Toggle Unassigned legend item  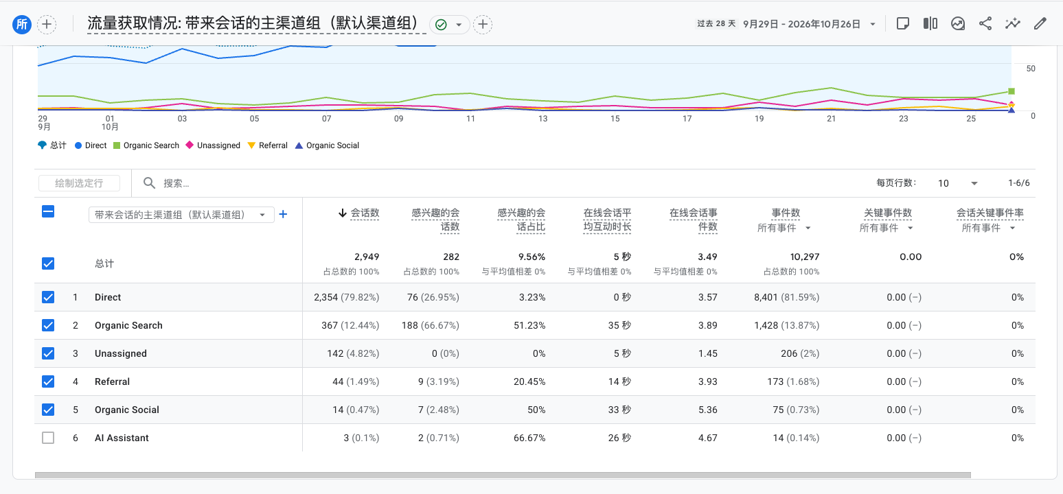coord(213,145)
